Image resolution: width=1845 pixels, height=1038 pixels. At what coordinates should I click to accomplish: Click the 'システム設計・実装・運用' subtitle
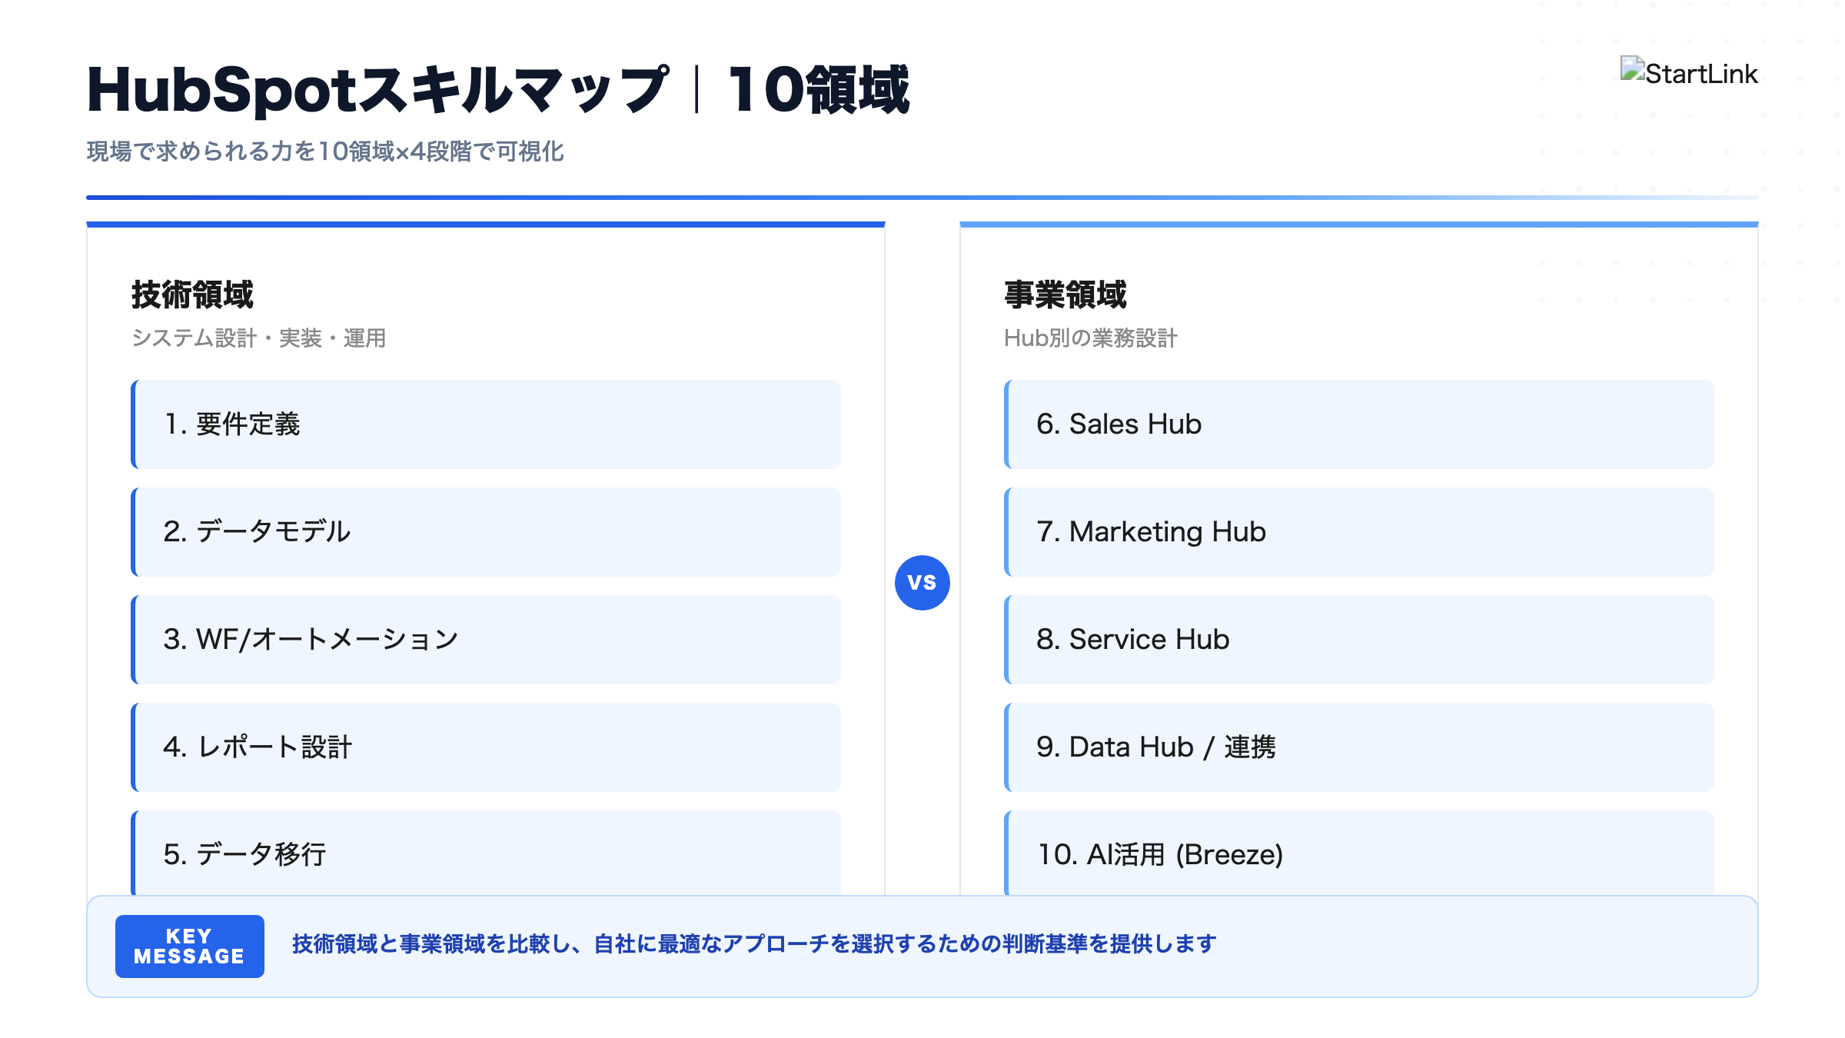(259, 338)
